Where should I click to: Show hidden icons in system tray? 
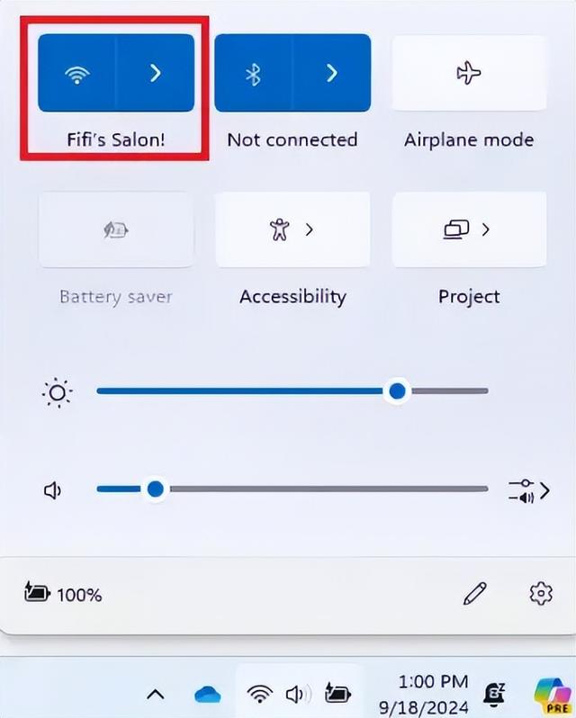tap(156, 695)
